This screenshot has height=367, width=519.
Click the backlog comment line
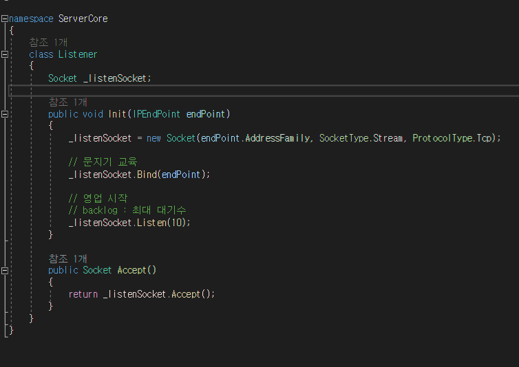[127, 210]
